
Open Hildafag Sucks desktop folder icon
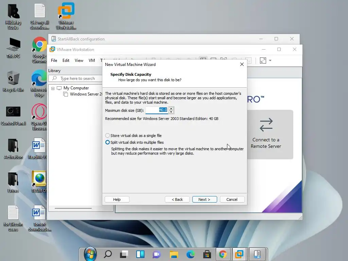pos(13,16)
